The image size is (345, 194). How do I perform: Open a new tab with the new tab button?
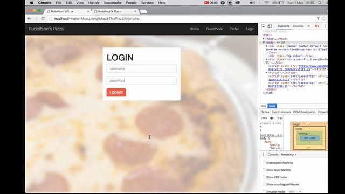[x=143, y=11]
